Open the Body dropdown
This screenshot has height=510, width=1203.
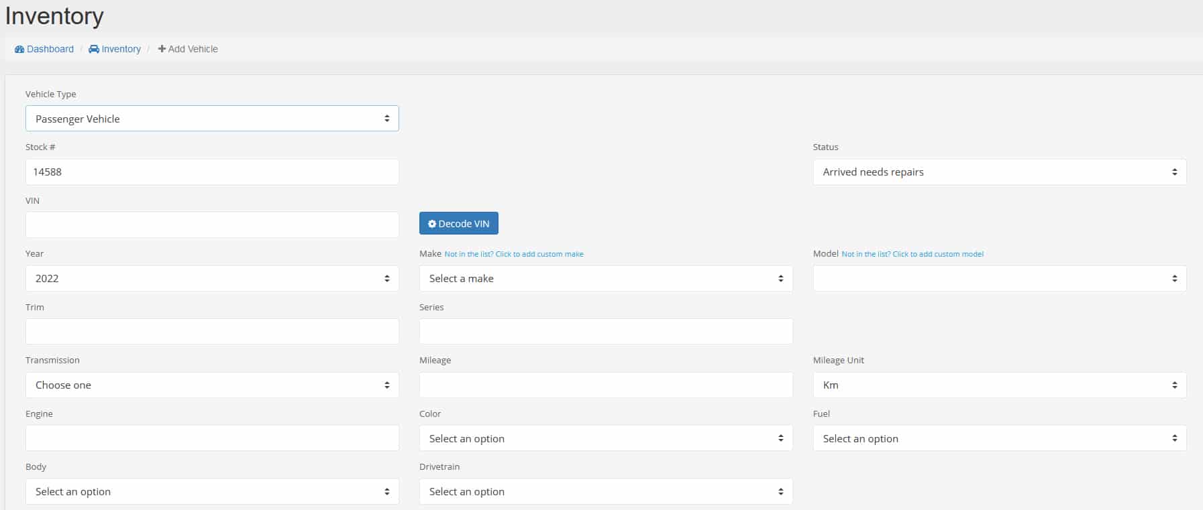(x=212, y=491)
